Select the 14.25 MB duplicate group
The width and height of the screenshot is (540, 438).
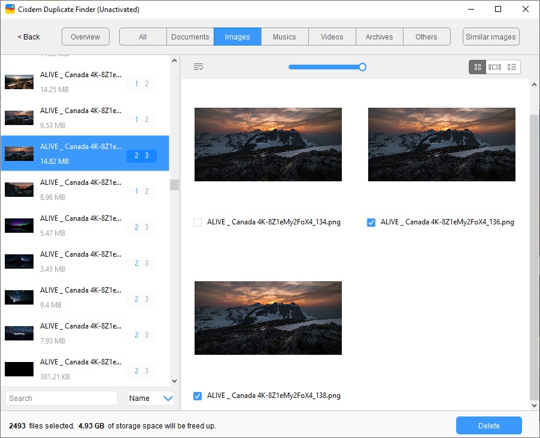(85, 81)
